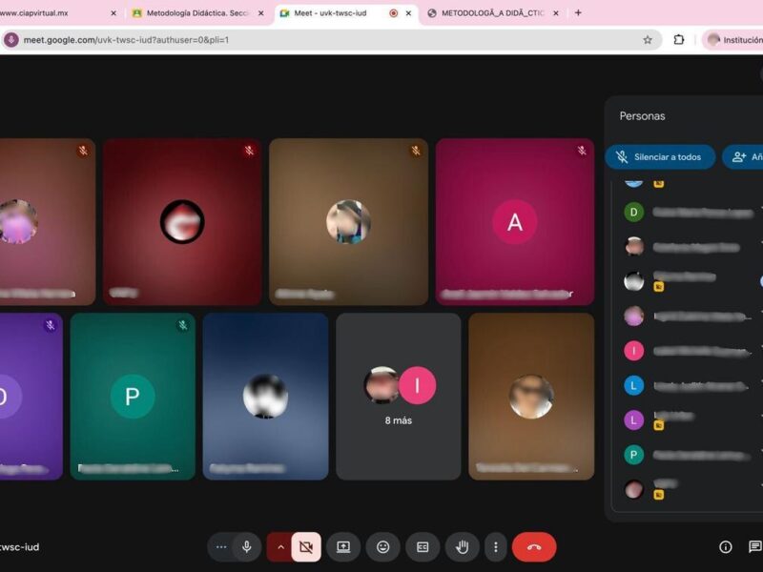Raise your hand with the hand icon
Screen dimensions: 763x572
(463, 546)
